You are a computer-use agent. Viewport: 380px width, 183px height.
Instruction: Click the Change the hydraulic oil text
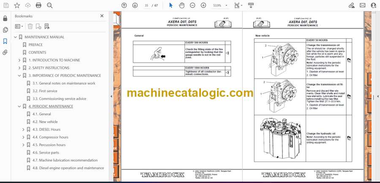coord(321,133)
